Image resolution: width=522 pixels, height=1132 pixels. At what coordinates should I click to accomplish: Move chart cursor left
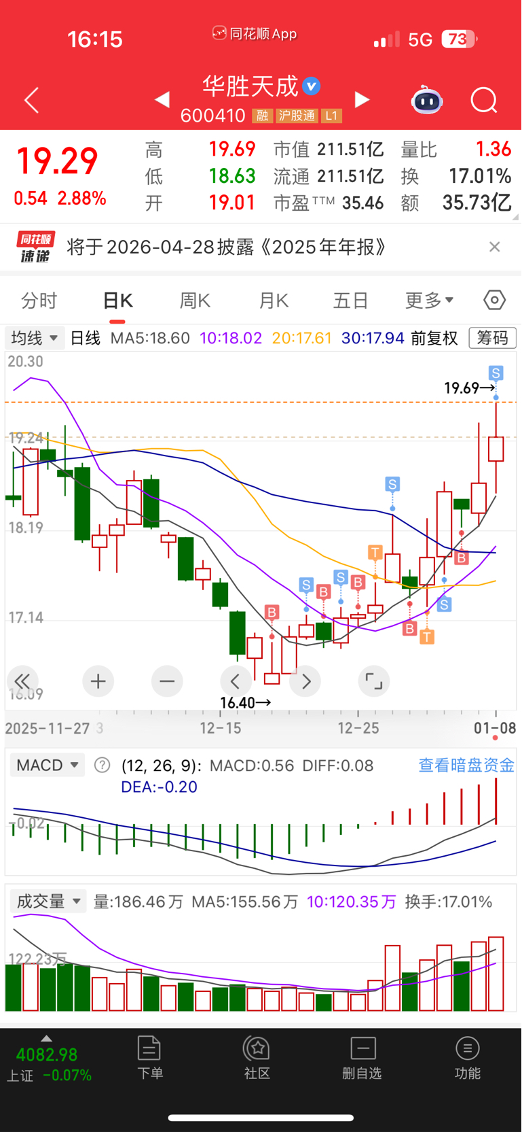click(236, 681)
